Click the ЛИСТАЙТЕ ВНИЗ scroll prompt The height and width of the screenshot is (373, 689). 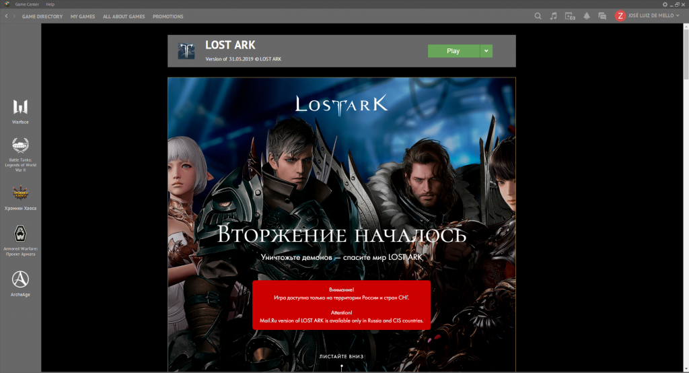click(341, 356)
